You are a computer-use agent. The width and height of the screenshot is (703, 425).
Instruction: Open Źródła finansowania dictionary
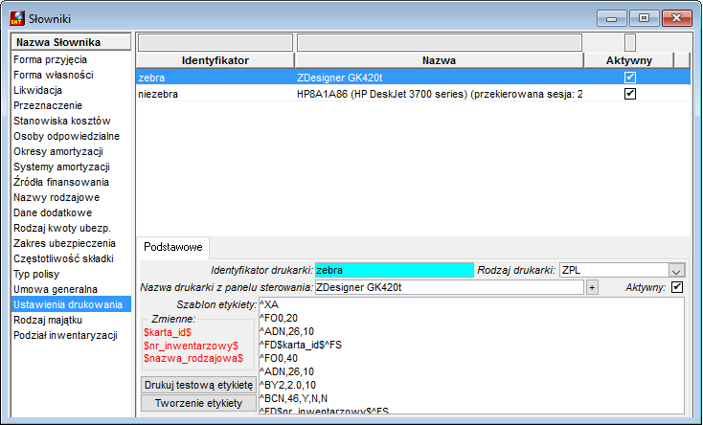[61, 182]
